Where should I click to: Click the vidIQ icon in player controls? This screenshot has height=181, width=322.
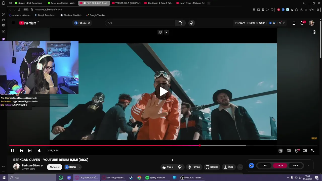(x=280, y=151)
